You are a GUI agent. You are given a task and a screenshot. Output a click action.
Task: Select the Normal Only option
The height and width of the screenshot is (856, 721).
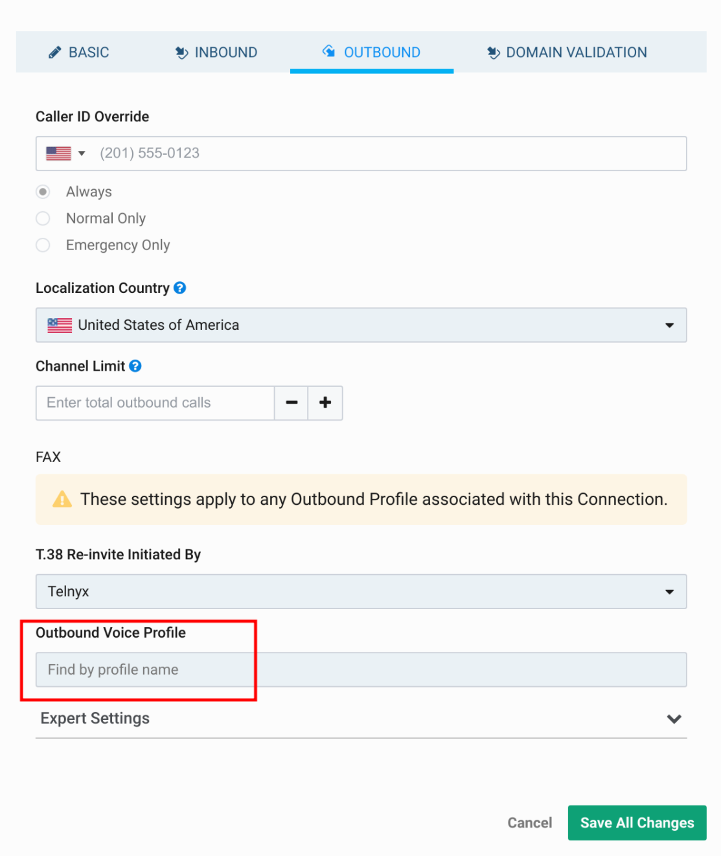click(x=43, y=218)
